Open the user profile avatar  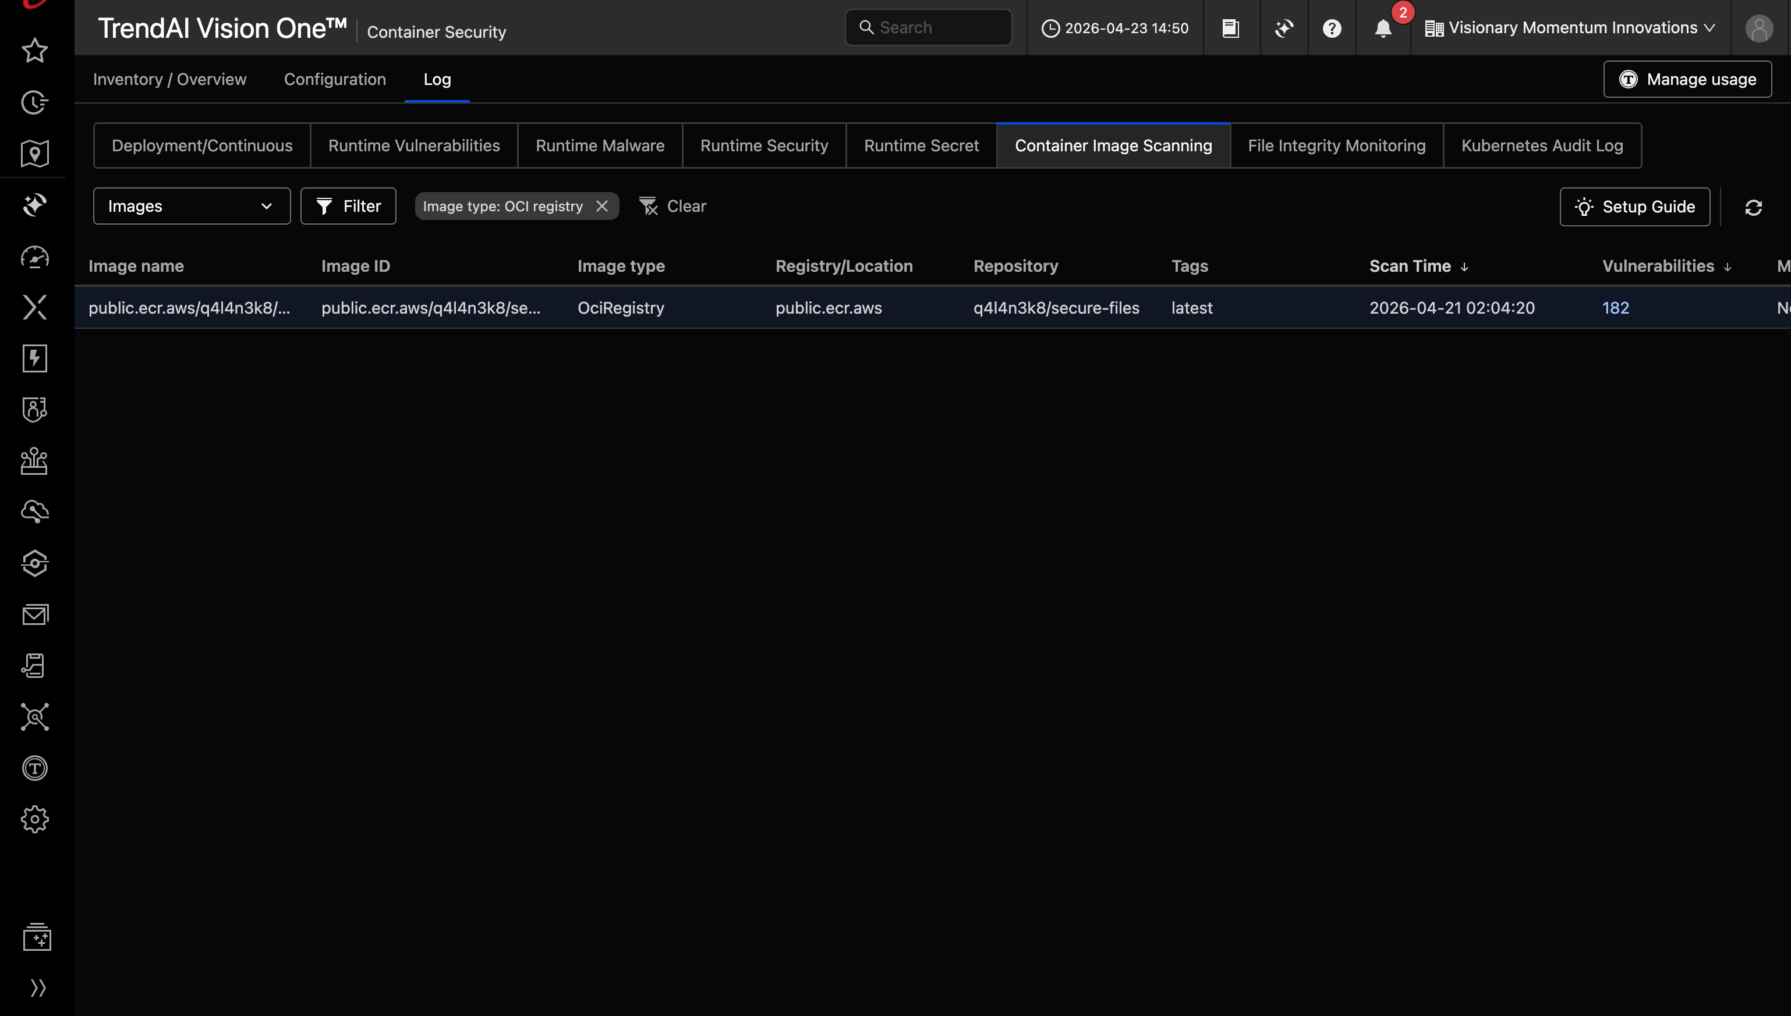tap(1759, 28)
